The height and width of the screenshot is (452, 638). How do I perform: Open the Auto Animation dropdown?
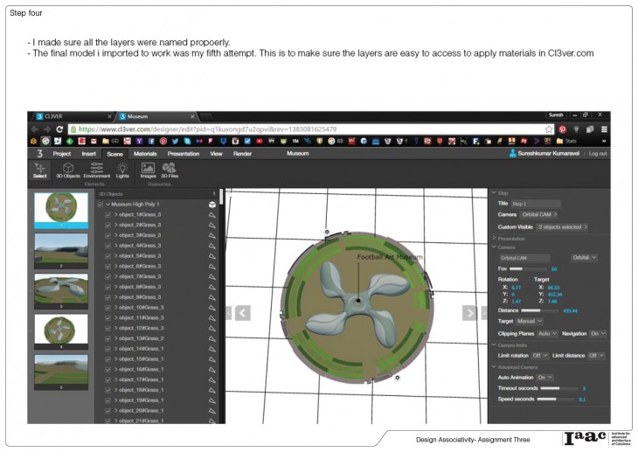(544, 377)
